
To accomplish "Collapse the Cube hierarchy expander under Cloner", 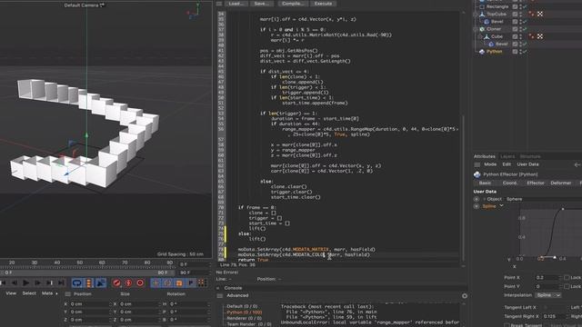I will [x=480, y=36].
